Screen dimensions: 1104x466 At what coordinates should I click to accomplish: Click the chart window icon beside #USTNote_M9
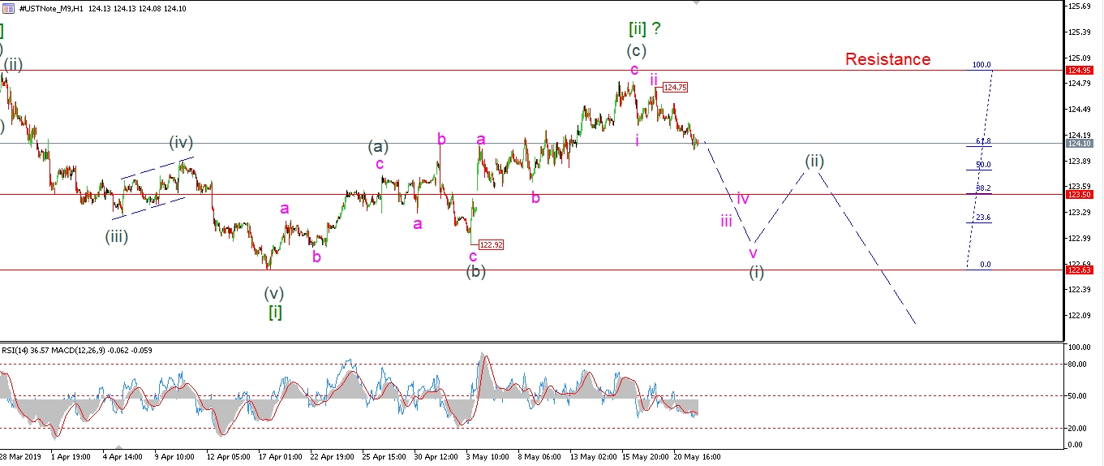point(7,7)
